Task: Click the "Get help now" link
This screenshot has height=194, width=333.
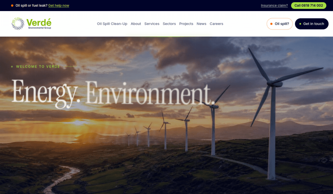Action: pyautogui.click(x=58, y=6)
